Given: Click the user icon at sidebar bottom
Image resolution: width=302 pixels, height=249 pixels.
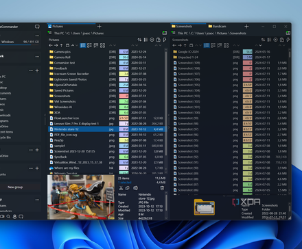Looking at the screenshot, I should (x=14, y=216).
